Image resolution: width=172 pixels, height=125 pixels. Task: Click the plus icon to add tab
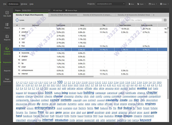(x=153, y=15)
